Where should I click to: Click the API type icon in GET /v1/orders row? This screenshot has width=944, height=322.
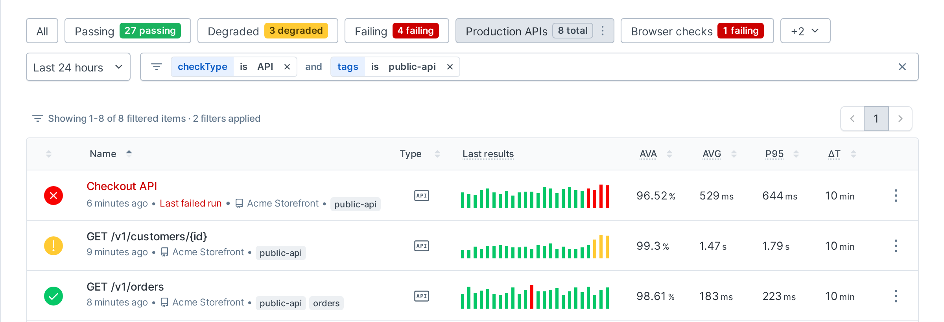(x=422, y=296)
